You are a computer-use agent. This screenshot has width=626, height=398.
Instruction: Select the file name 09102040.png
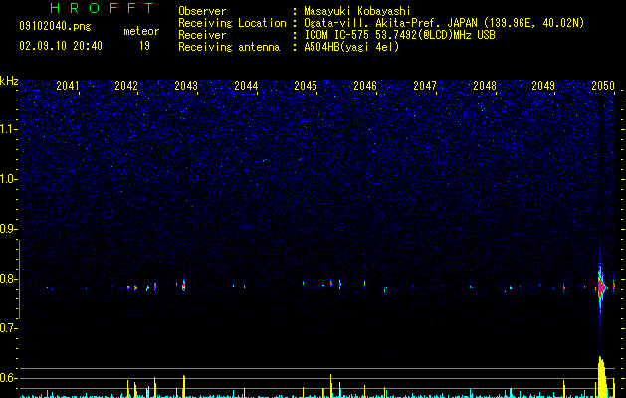point(55,27)
